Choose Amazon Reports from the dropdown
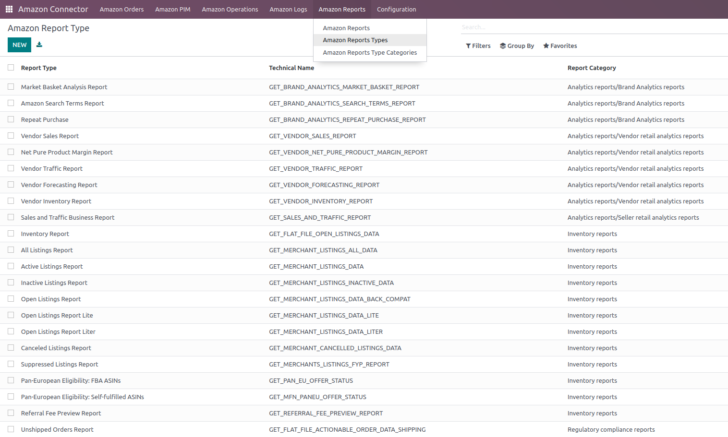This screenshot has width=728, height=437. pyautogui.click(x=370, y=28)
